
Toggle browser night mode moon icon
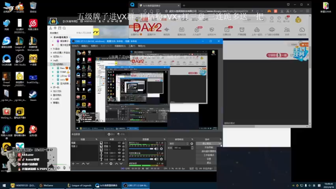coord(295,11)
